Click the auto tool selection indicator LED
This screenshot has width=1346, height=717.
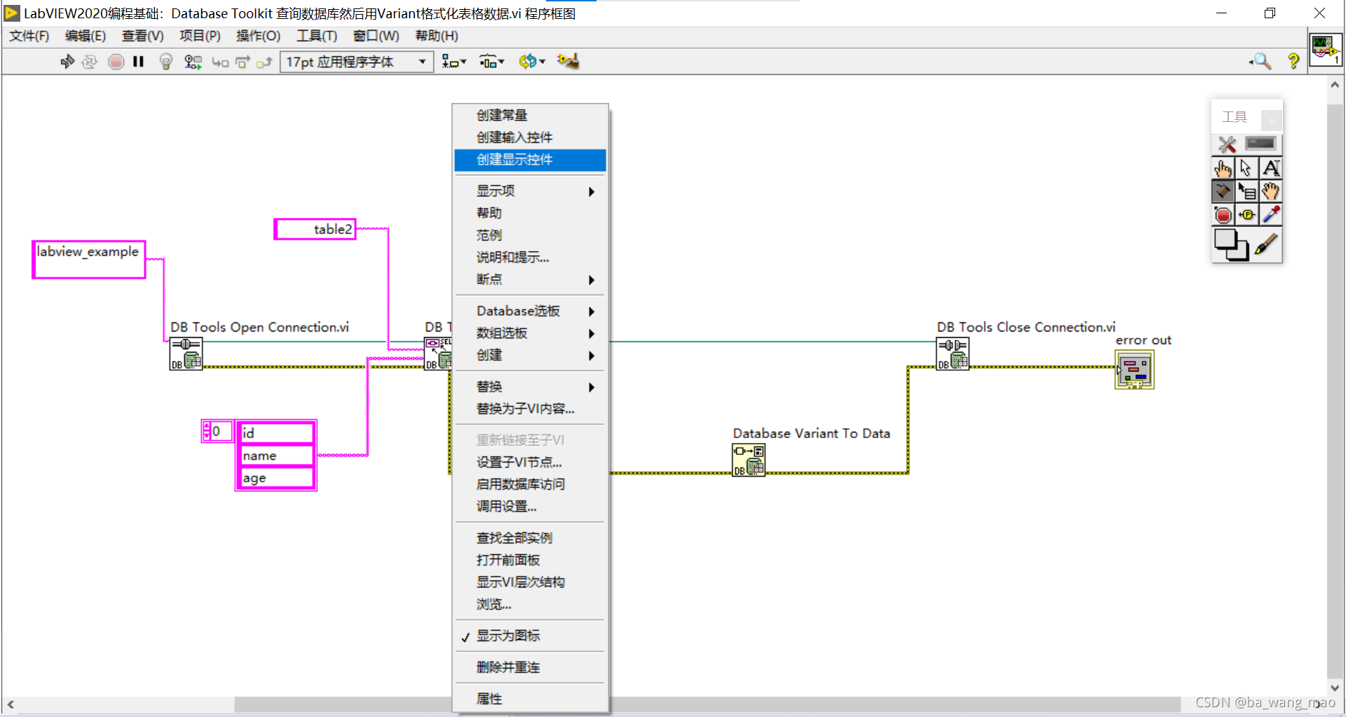click(x=1260, y=144)
